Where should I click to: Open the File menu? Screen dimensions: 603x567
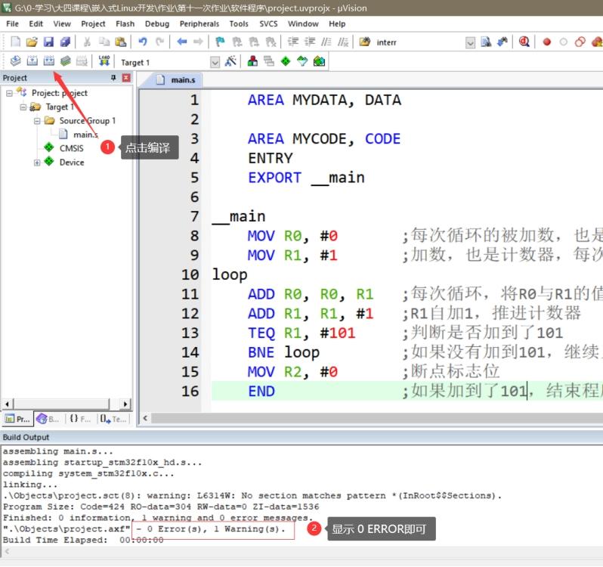pos(12,23)
